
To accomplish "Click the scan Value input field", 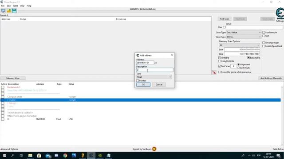I will [x=254, y=27].
